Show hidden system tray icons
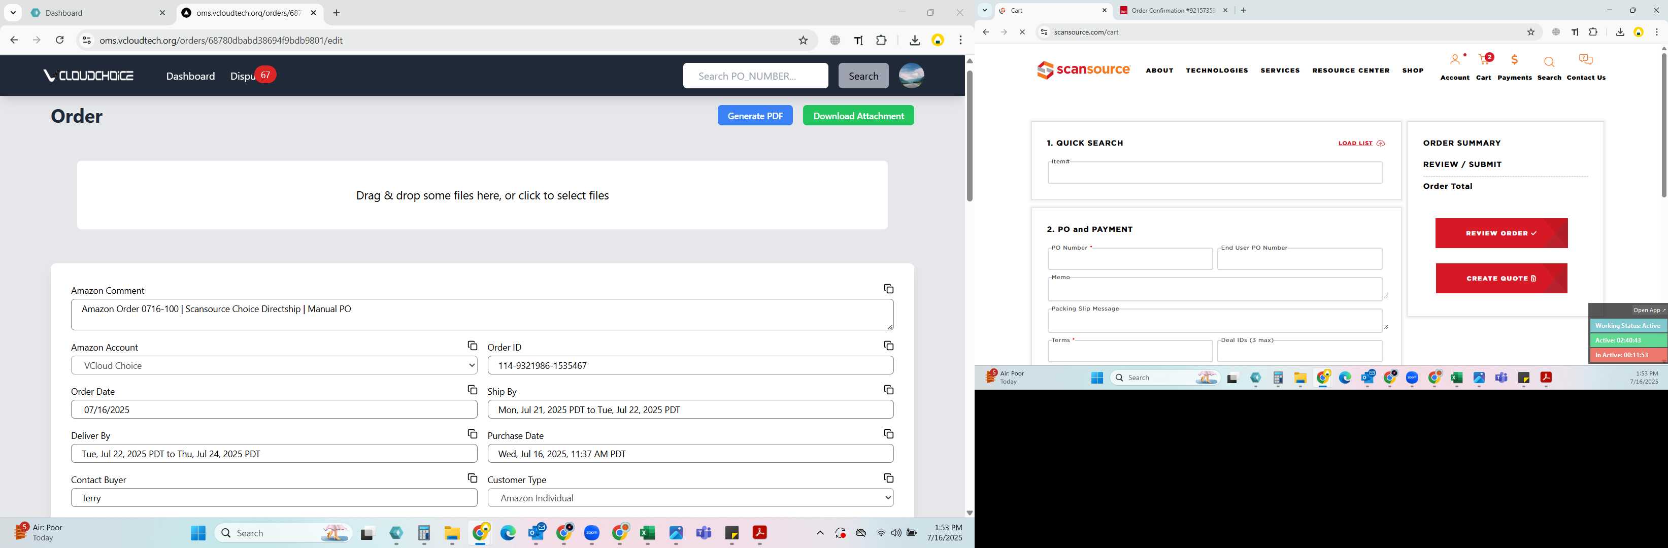The height and width of the screenshot is (548, 1668). 820,533
